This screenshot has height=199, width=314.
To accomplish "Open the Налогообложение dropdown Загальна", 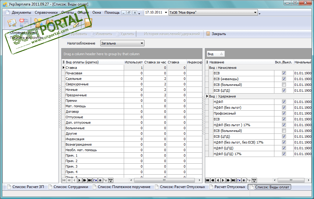I will click(142, 43).
